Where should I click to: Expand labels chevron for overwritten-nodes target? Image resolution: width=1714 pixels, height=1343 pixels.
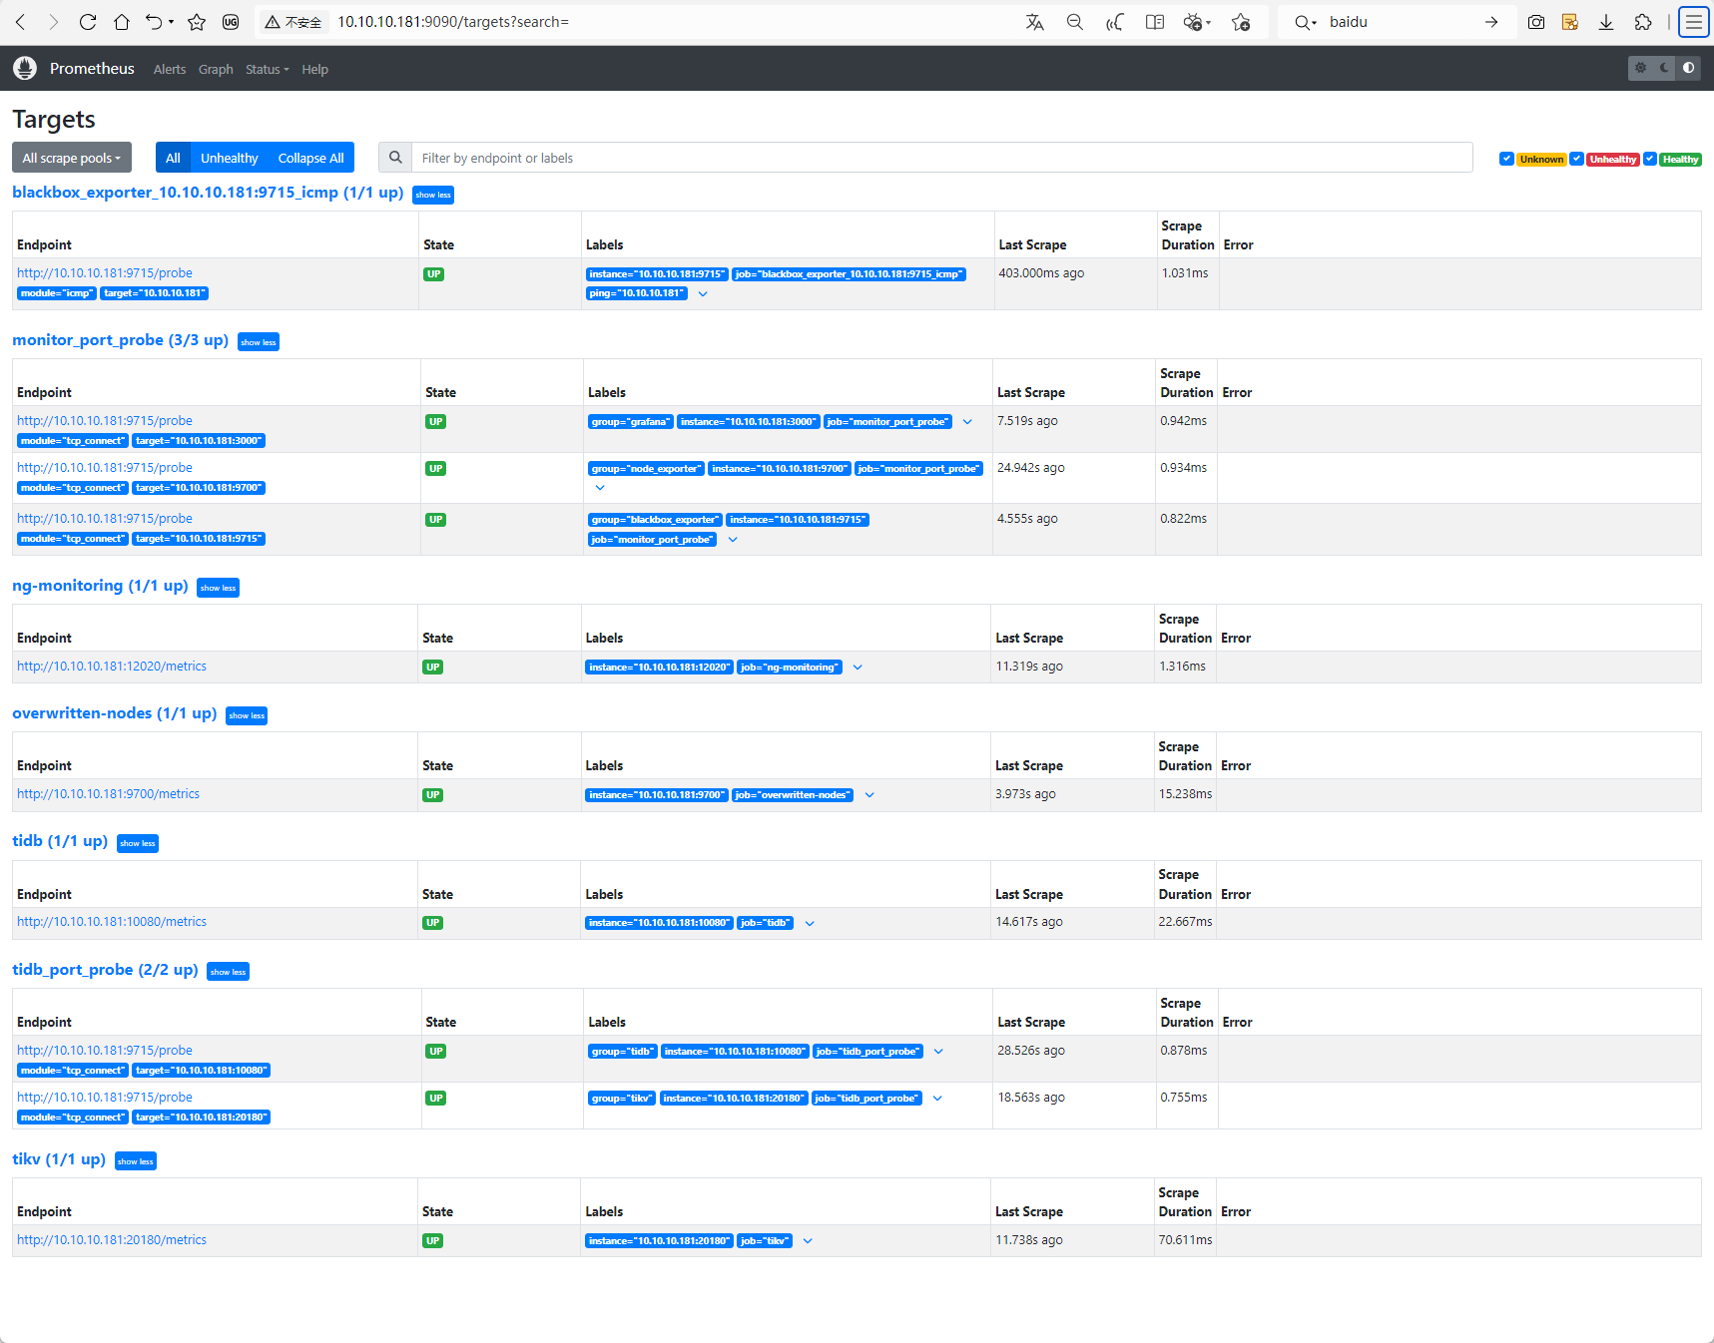click(869, 795)
